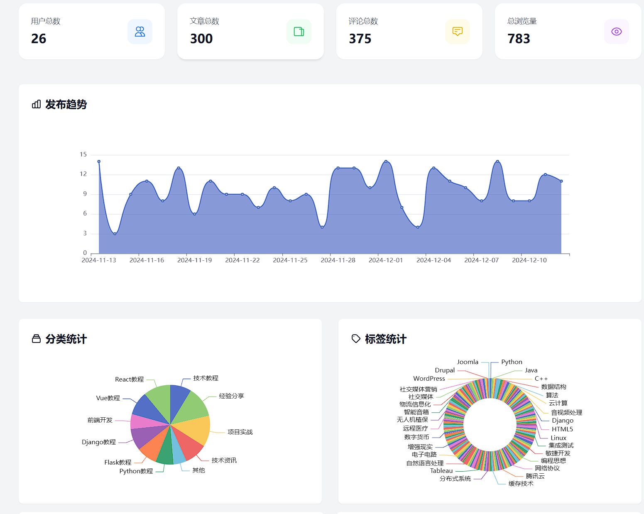Click the Java tag label
This screenshot has width=644, height=514.
[531, 370]
